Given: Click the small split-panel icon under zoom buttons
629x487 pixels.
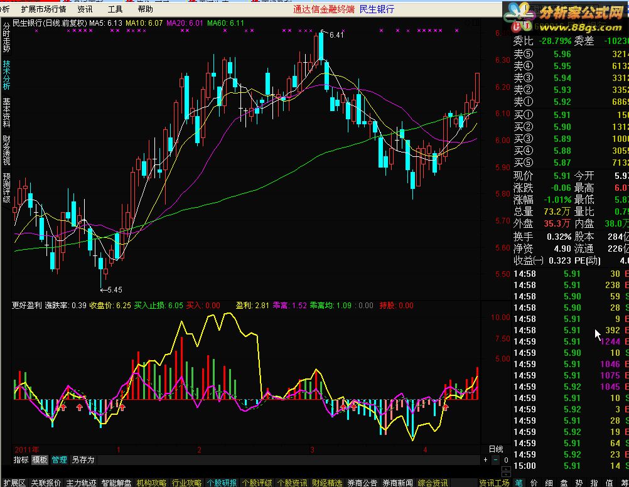Looking at the screenshot, I should click(x=506, y=471).
